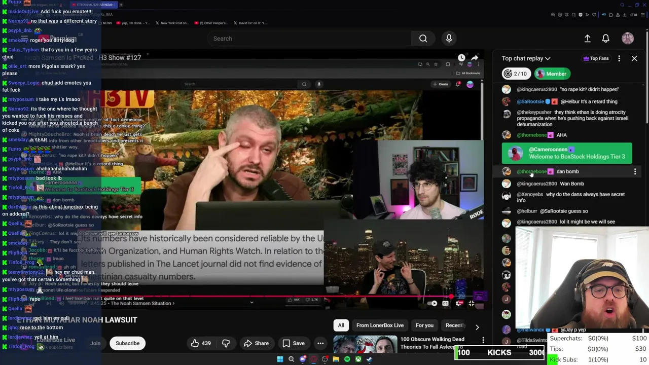The image size is (649, 365).
Task: Click the YouTube search magnifier button
Action: pos(423,39)
